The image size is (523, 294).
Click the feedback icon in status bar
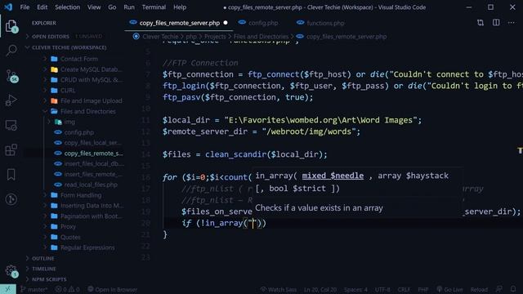(x=499, y=289)
